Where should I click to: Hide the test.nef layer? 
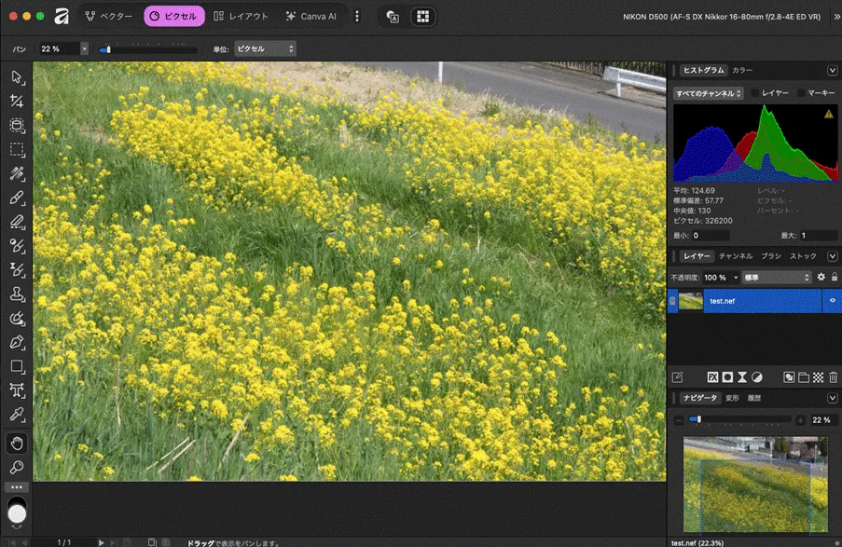click(x=831, y=301)
